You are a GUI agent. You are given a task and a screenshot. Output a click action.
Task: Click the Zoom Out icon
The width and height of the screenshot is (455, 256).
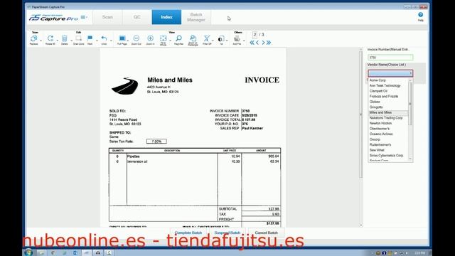[136, 38]
